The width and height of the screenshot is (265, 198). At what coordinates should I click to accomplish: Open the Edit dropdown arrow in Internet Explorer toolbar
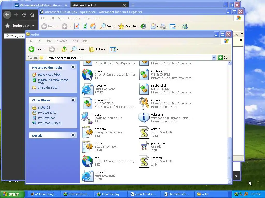click(179, 26)
